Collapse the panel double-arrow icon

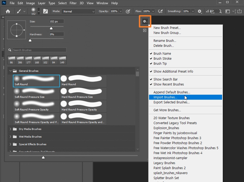pyautogui.click(x=3, y=17)
